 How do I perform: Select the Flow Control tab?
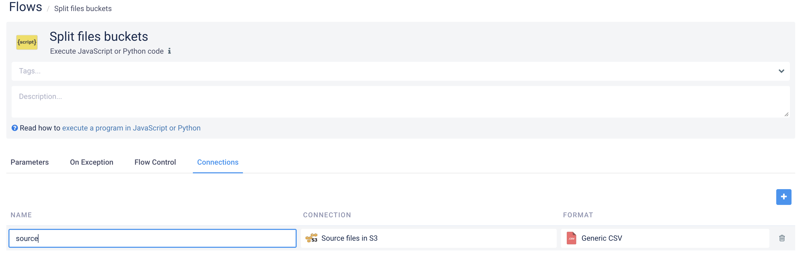(155, 162)
